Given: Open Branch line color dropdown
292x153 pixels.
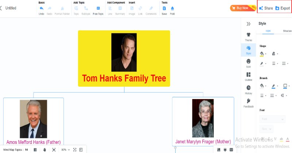Looking at the screenshot, I should 275,86.
